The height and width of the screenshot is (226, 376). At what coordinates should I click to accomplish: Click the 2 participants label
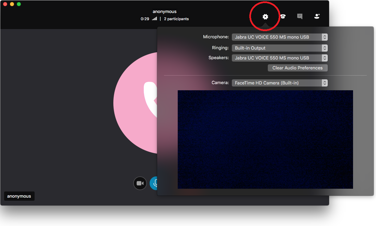coord(176,19)
